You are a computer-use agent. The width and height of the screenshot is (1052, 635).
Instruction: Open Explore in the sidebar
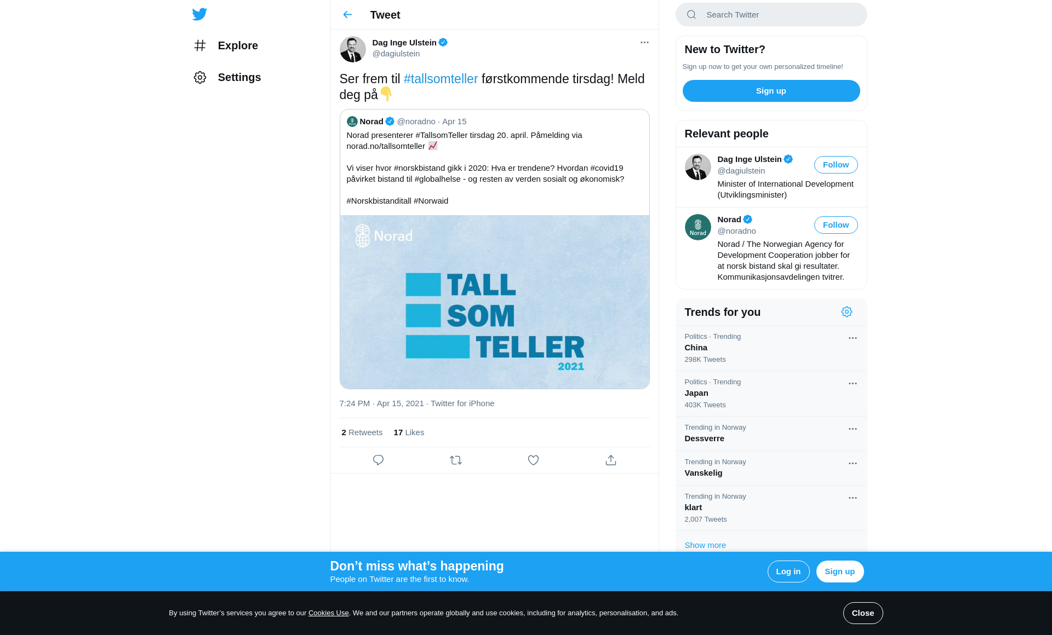(x=226, y=45)
